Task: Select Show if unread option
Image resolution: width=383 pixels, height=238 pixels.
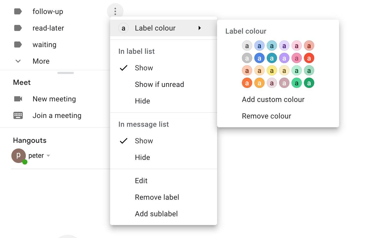Action: pos(159,84)
